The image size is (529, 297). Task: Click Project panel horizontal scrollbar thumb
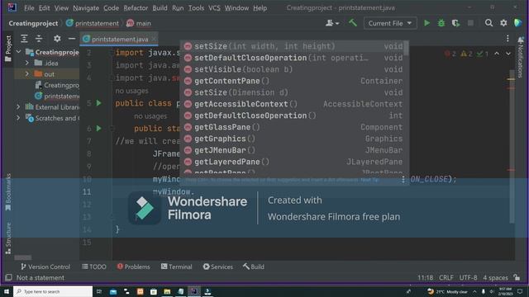pyautogui.click(x=23, y=257)
